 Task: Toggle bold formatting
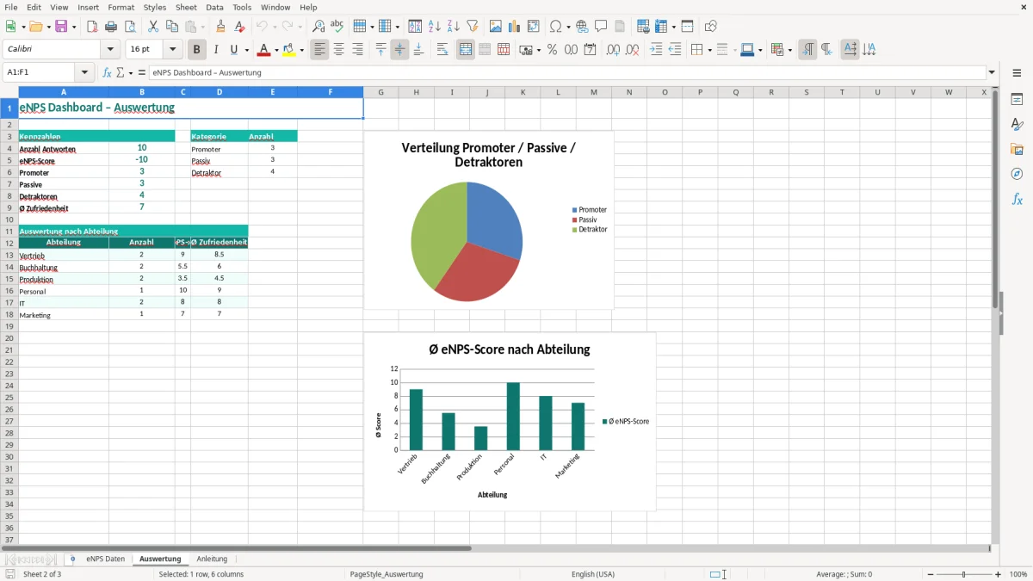197,50
